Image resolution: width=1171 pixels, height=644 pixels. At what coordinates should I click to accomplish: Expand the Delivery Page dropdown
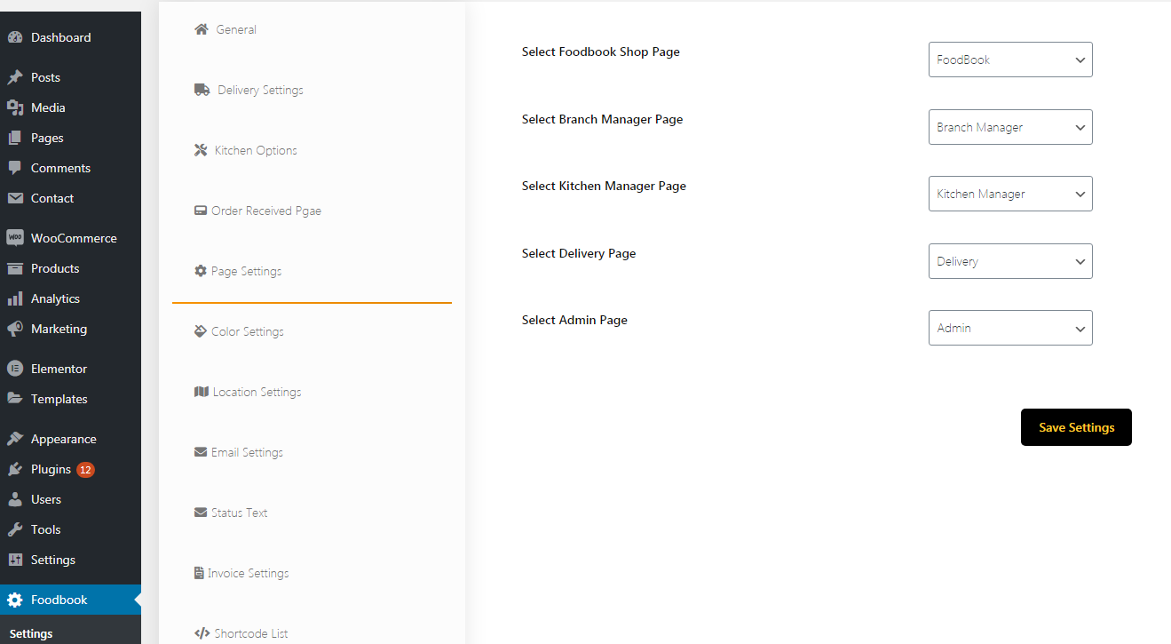point(1010,261)
